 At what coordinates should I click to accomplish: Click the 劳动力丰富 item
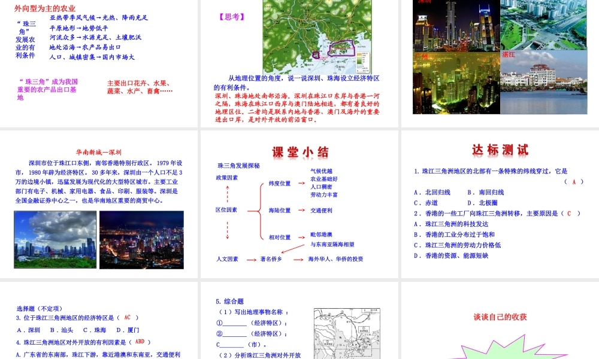click(x=324, y=195)
